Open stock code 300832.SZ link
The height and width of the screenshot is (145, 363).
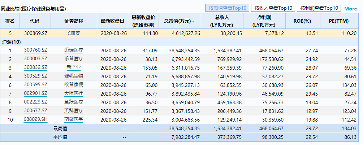pyautogui.click(x=36, y=67)
